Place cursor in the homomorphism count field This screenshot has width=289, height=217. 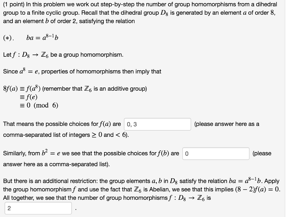38,208
